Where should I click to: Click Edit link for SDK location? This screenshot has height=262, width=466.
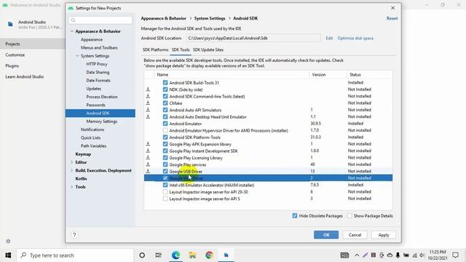tap(329, 38)
